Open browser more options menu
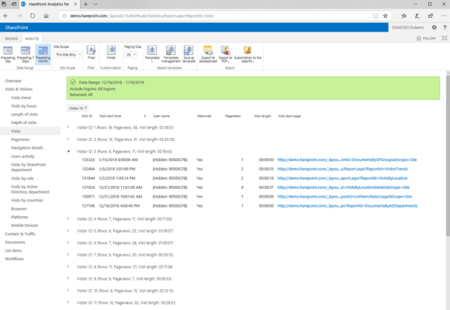The image size is (450, 310). [444, 15]
